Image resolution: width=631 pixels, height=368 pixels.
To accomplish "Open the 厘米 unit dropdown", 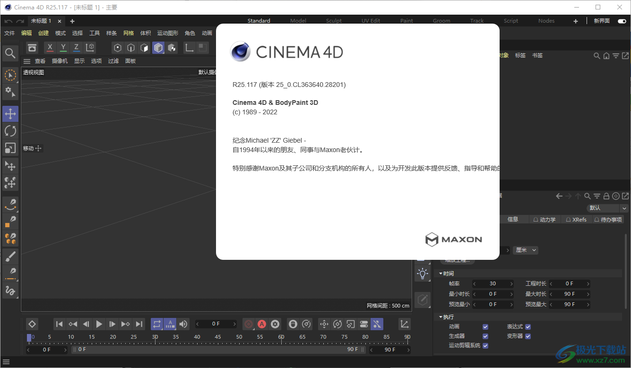I will (525, 250).
